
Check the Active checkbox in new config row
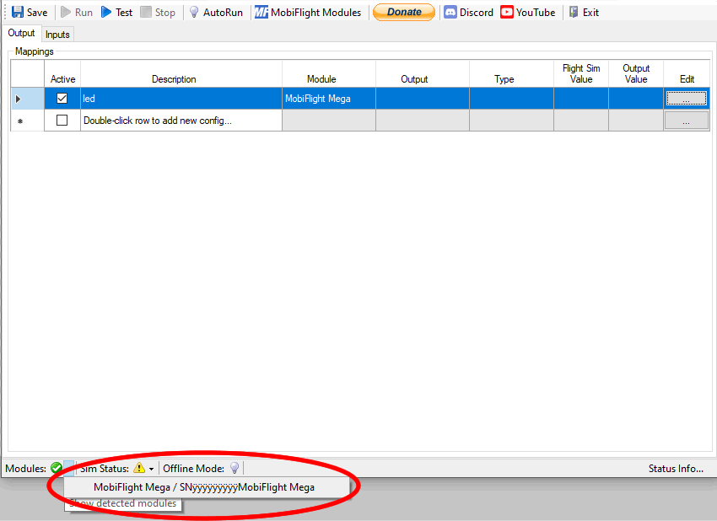62,121
